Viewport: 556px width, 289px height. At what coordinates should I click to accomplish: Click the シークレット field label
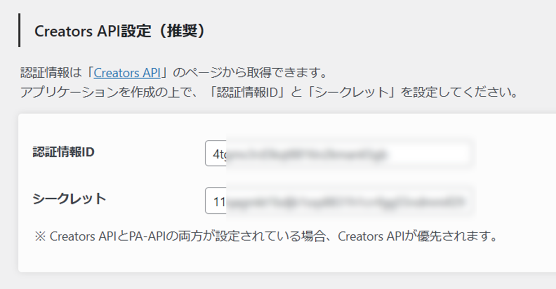(x=69, y=199)
